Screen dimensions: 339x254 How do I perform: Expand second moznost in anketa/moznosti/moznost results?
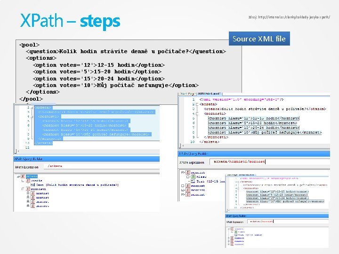(183, 186)
